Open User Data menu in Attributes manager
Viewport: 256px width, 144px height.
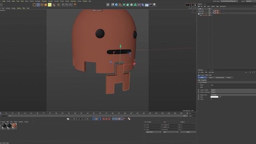[211, 72]
